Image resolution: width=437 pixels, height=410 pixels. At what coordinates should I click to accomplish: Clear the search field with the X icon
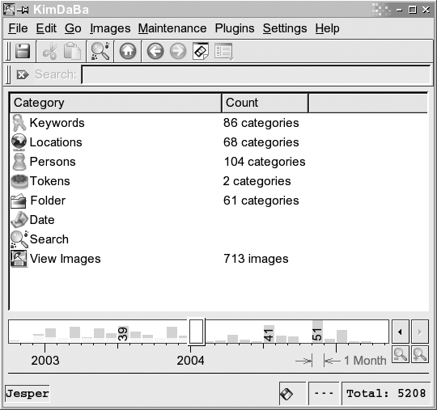click(23, 74)
